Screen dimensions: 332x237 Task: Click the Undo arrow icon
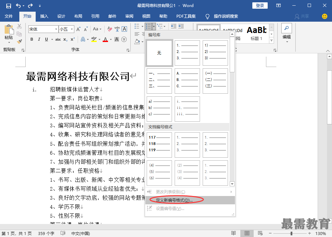(18, 6)
